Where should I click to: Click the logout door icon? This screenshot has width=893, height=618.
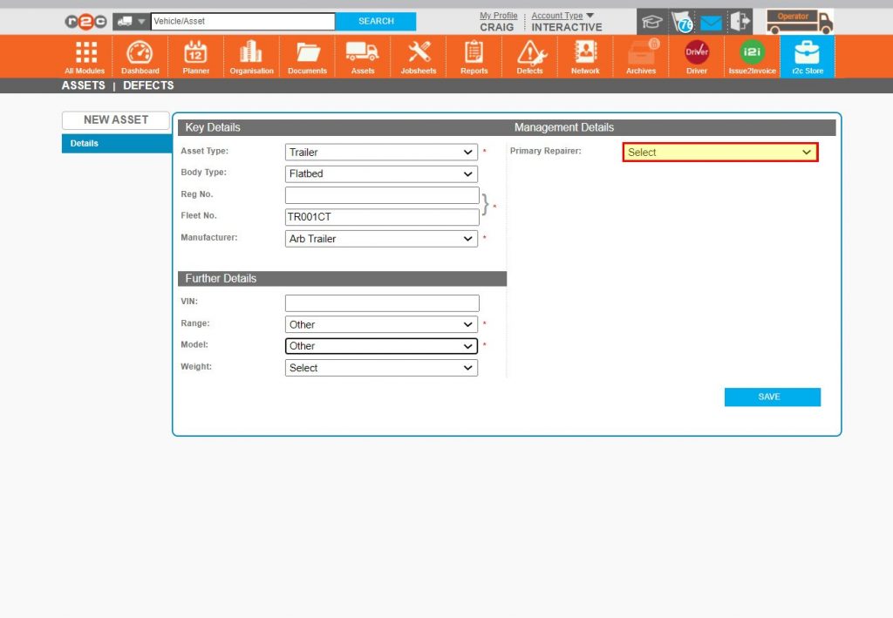(740, 22)
